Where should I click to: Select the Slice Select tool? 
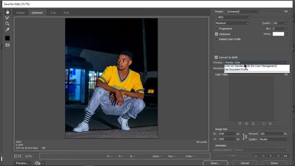click(7, 18)
